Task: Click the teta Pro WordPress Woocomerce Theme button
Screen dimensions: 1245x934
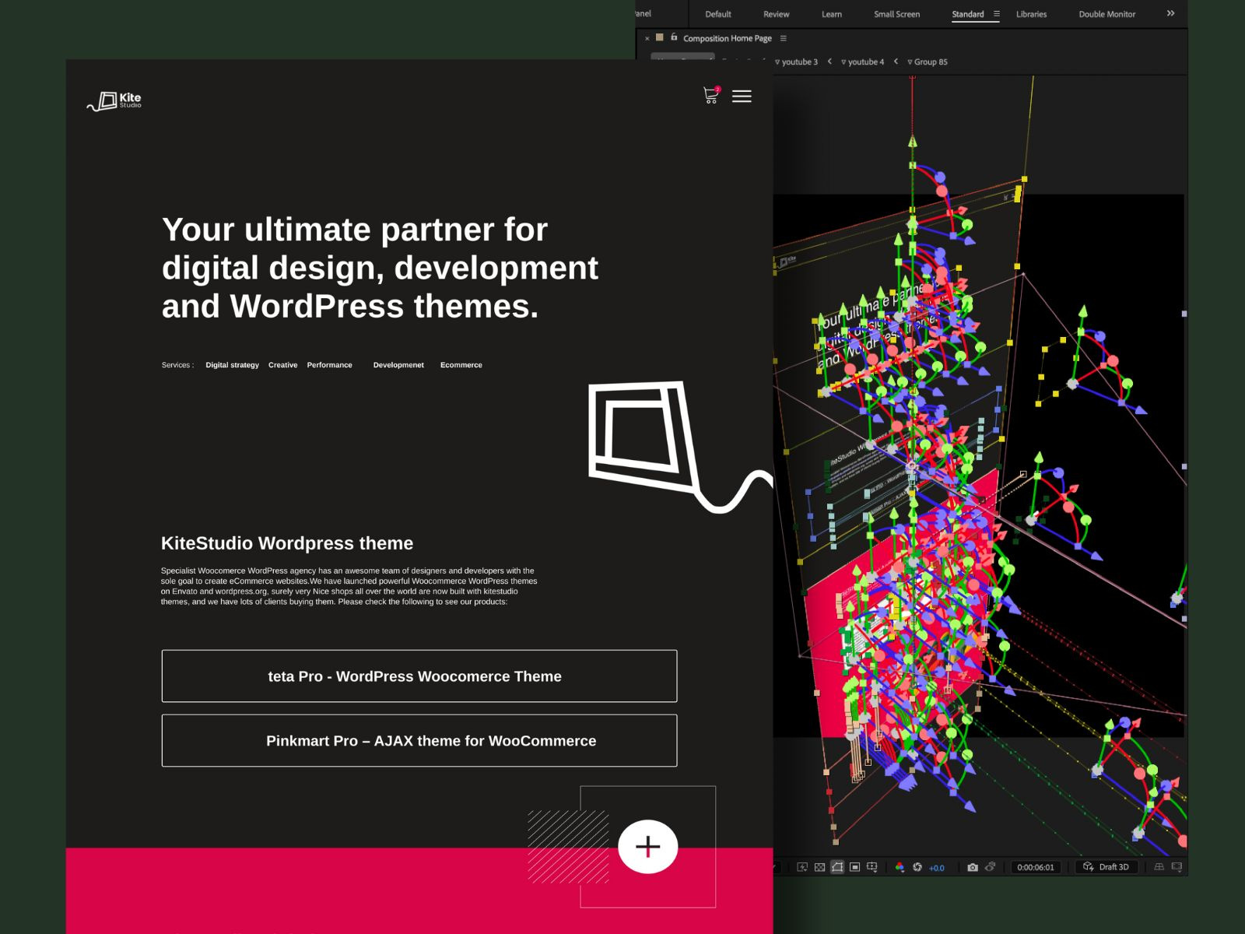Action: coord(419,676)
